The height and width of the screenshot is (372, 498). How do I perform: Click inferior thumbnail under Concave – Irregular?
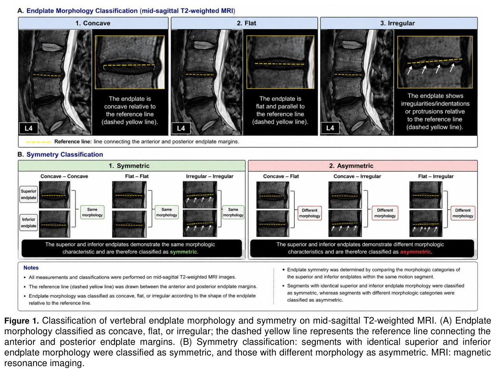coord(345,224)
